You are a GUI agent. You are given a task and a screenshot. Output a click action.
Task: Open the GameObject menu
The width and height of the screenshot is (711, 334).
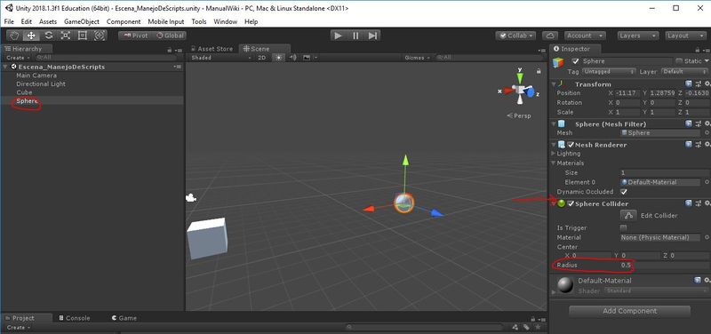point(82,21)
